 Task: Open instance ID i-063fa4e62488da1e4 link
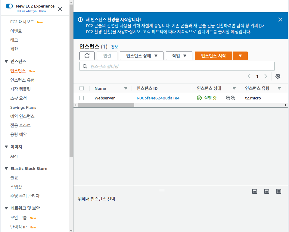tap(158, 98)
